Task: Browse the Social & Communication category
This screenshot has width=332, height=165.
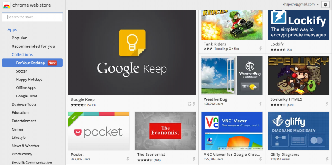Action: pyautogui.click(x=32, y=162)
